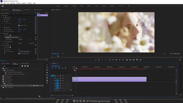Image resolution: width=183 pixels, height=103 pixels.
Task: Toggle Linked Selection in timeline header
Action: coord(59,68)
